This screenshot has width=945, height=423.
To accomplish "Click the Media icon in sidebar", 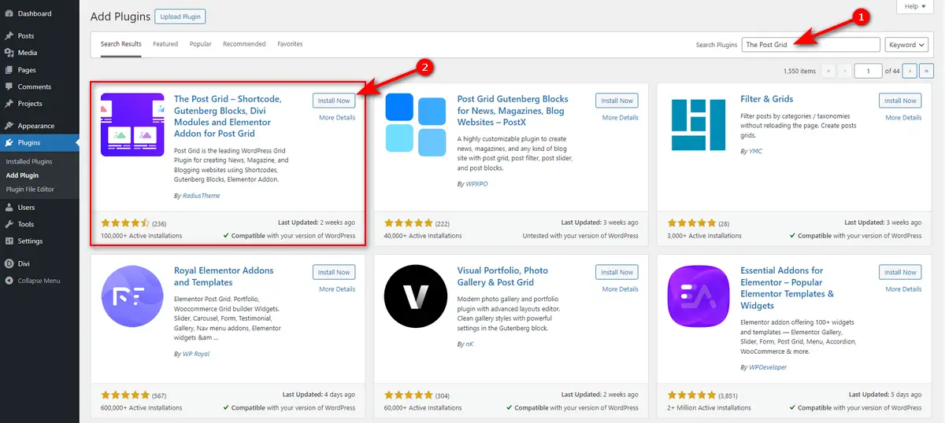I will (x=9, y=53).
